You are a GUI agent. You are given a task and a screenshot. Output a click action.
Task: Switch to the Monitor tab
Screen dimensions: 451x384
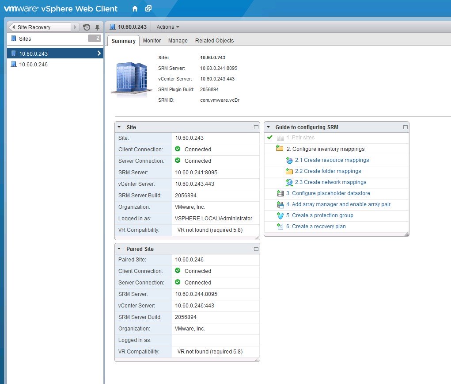coord(152,41)
